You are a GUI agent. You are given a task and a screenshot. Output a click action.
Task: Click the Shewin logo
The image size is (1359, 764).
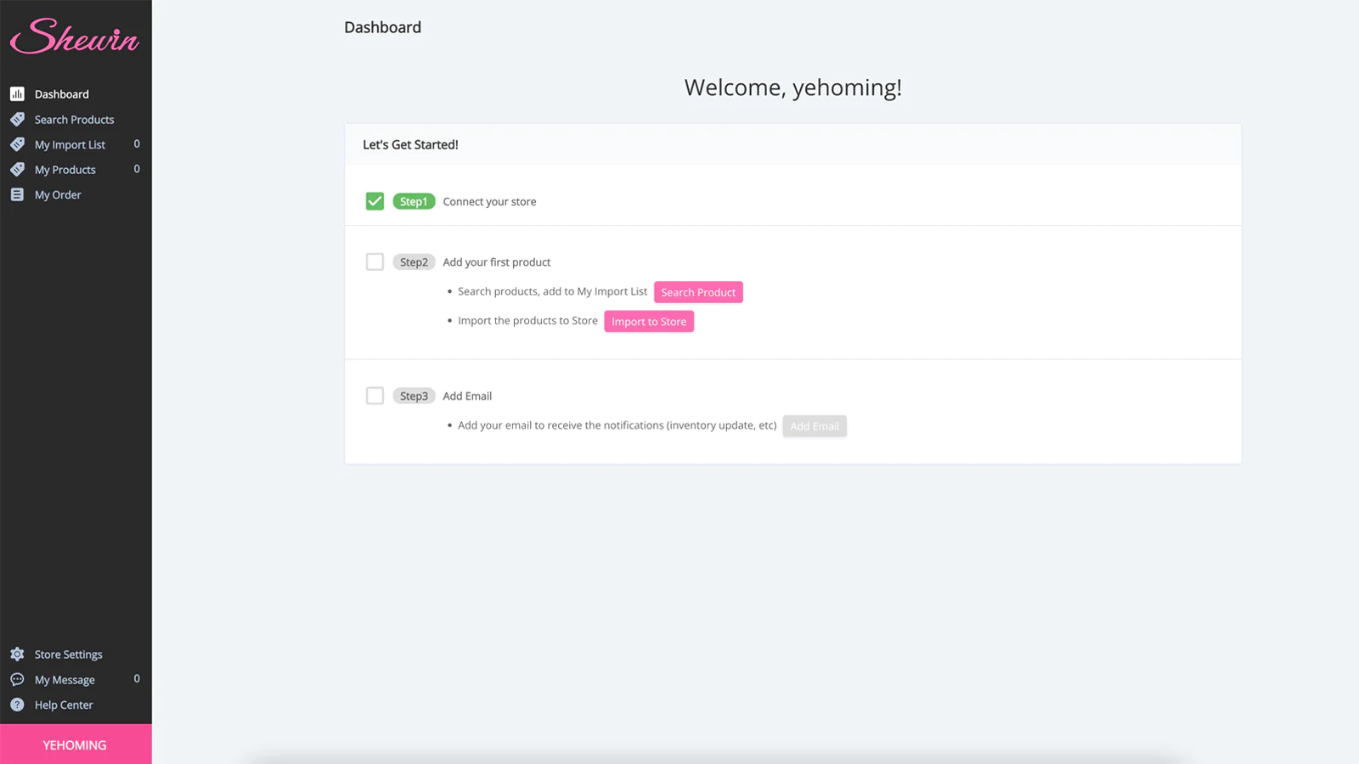[76, 37]
